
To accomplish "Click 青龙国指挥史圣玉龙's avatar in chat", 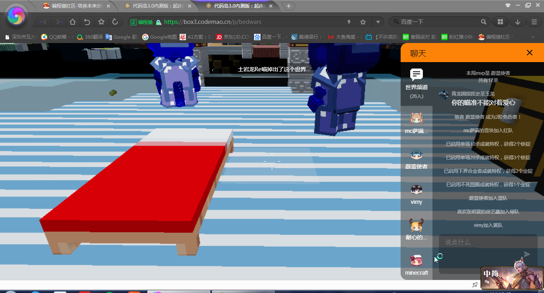I will [443, 95].
